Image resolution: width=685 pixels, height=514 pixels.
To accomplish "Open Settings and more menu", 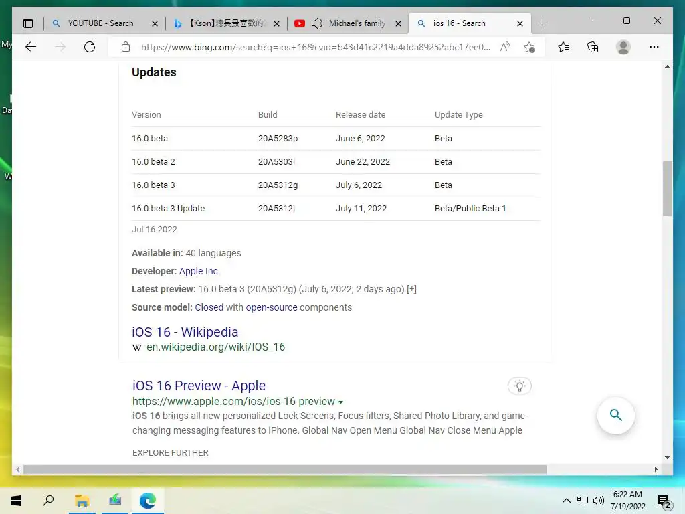I will [x=654, y=47].
